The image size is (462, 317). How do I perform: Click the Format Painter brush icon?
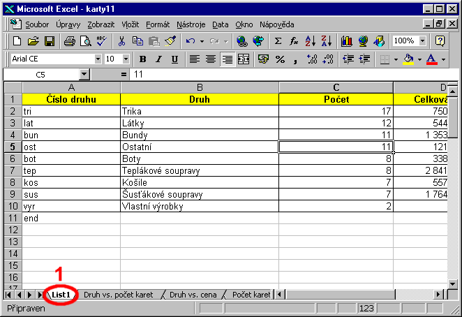coord(170,41)
